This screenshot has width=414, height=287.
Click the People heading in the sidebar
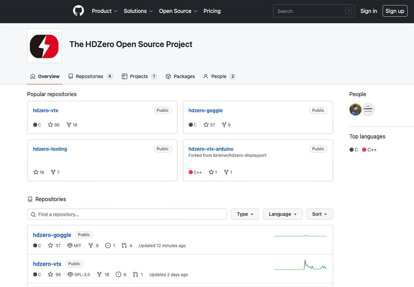(358, 94)
